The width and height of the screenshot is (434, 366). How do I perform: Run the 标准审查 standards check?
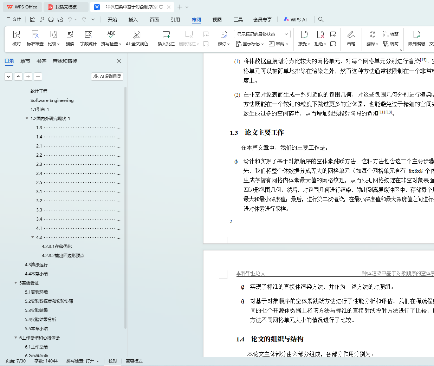coord(35,38)
